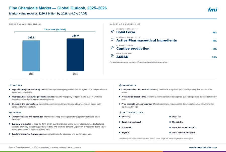Viewport: 226px width, 152px height.
Task: Click the 207.8 value label
Action: point(31,37)
